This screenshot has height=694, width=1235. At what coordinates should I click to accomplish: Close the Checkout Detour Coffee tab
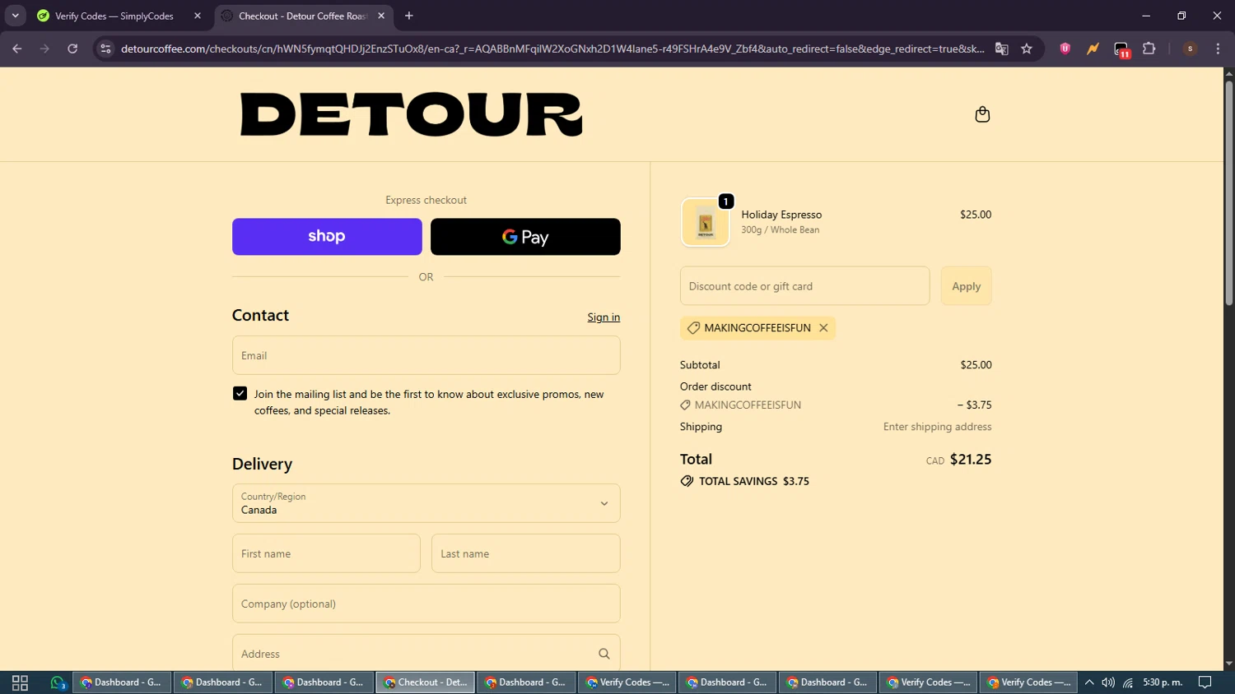381,16
